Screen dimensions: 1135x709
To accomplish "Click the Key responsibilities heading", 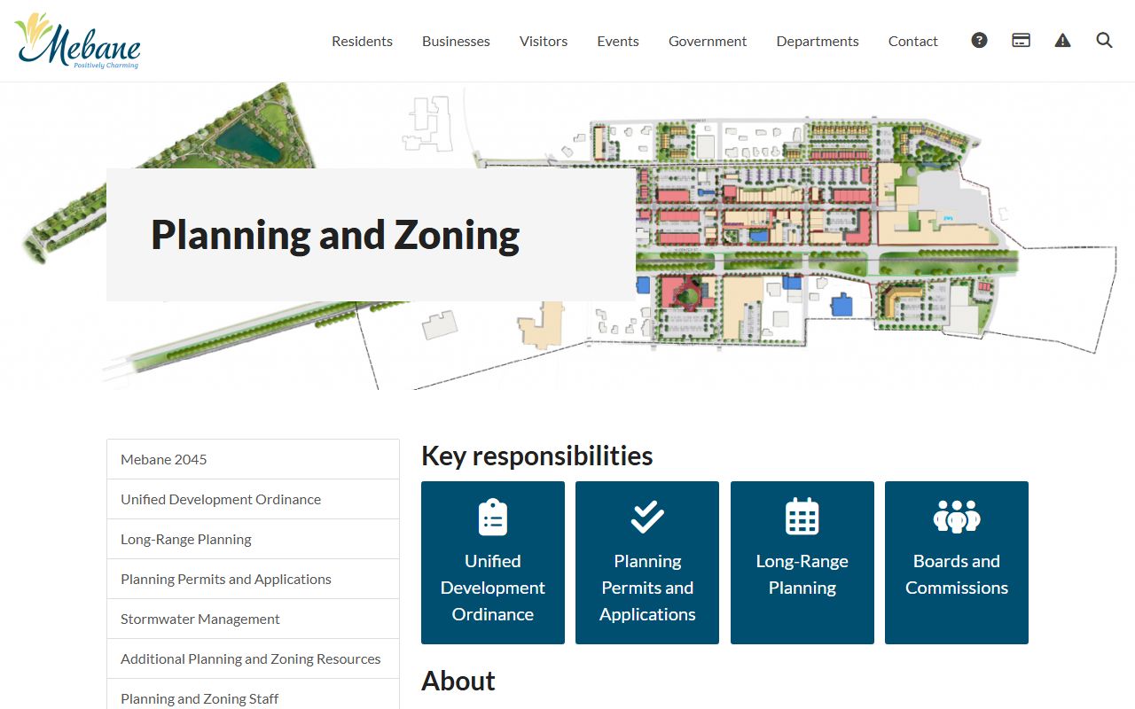I will click(537, 456).
